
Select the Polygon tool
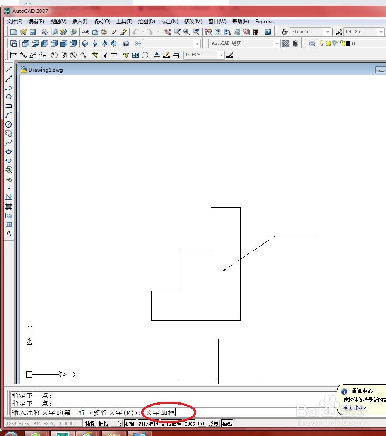tap(9, 97)
